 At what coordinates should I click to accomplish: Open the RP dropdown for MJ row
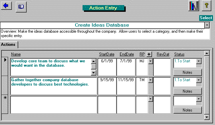click(150, 61)
